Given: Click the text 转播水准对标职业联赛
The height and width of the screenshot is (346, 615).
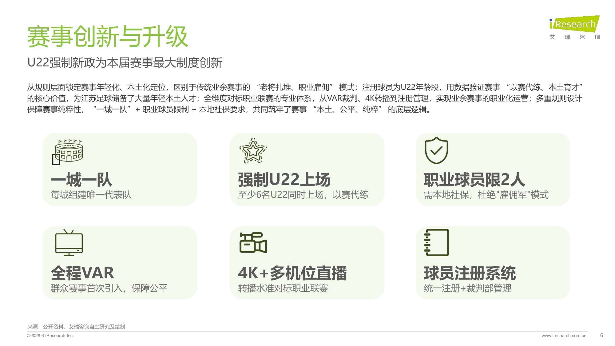Looking at the screenshot, I should coord(283,288).
